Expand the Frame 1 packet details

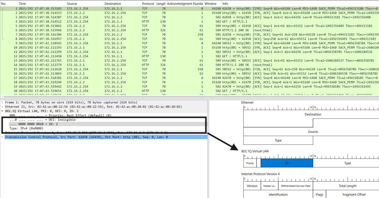2,102
